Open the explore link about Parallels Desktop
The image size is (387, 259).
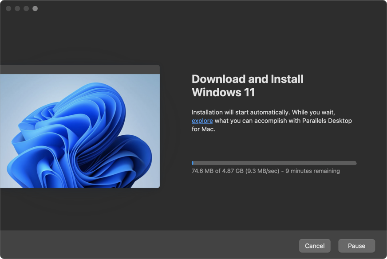[x=202, y=121]
